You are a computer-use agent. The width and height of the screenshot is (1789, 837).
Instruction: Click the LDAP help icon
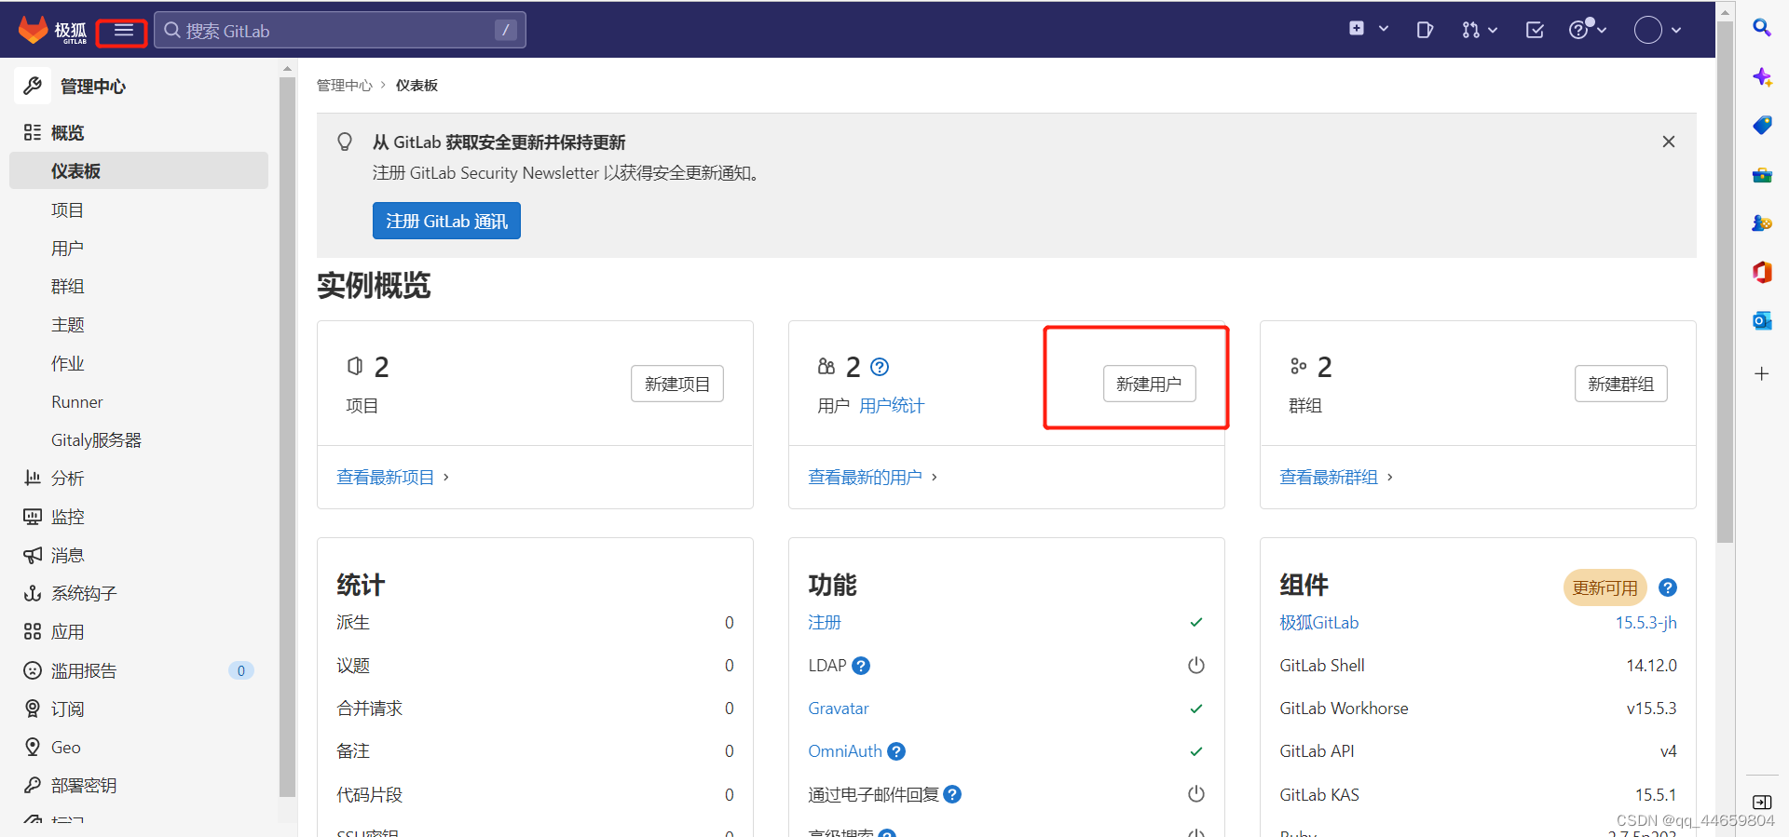pos(861,666)
